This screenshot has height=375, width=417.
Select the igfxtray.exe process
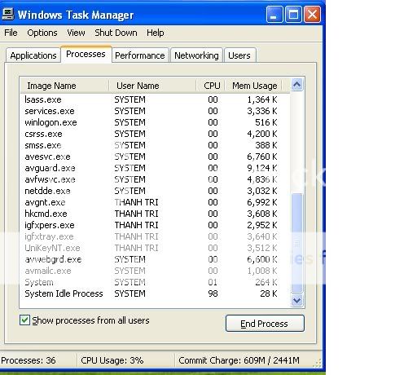155,236
